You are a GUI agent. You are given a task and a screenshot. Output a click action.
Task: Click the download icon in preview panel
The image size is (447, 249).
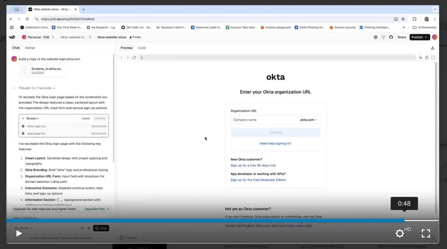click(x=433, y=48)
